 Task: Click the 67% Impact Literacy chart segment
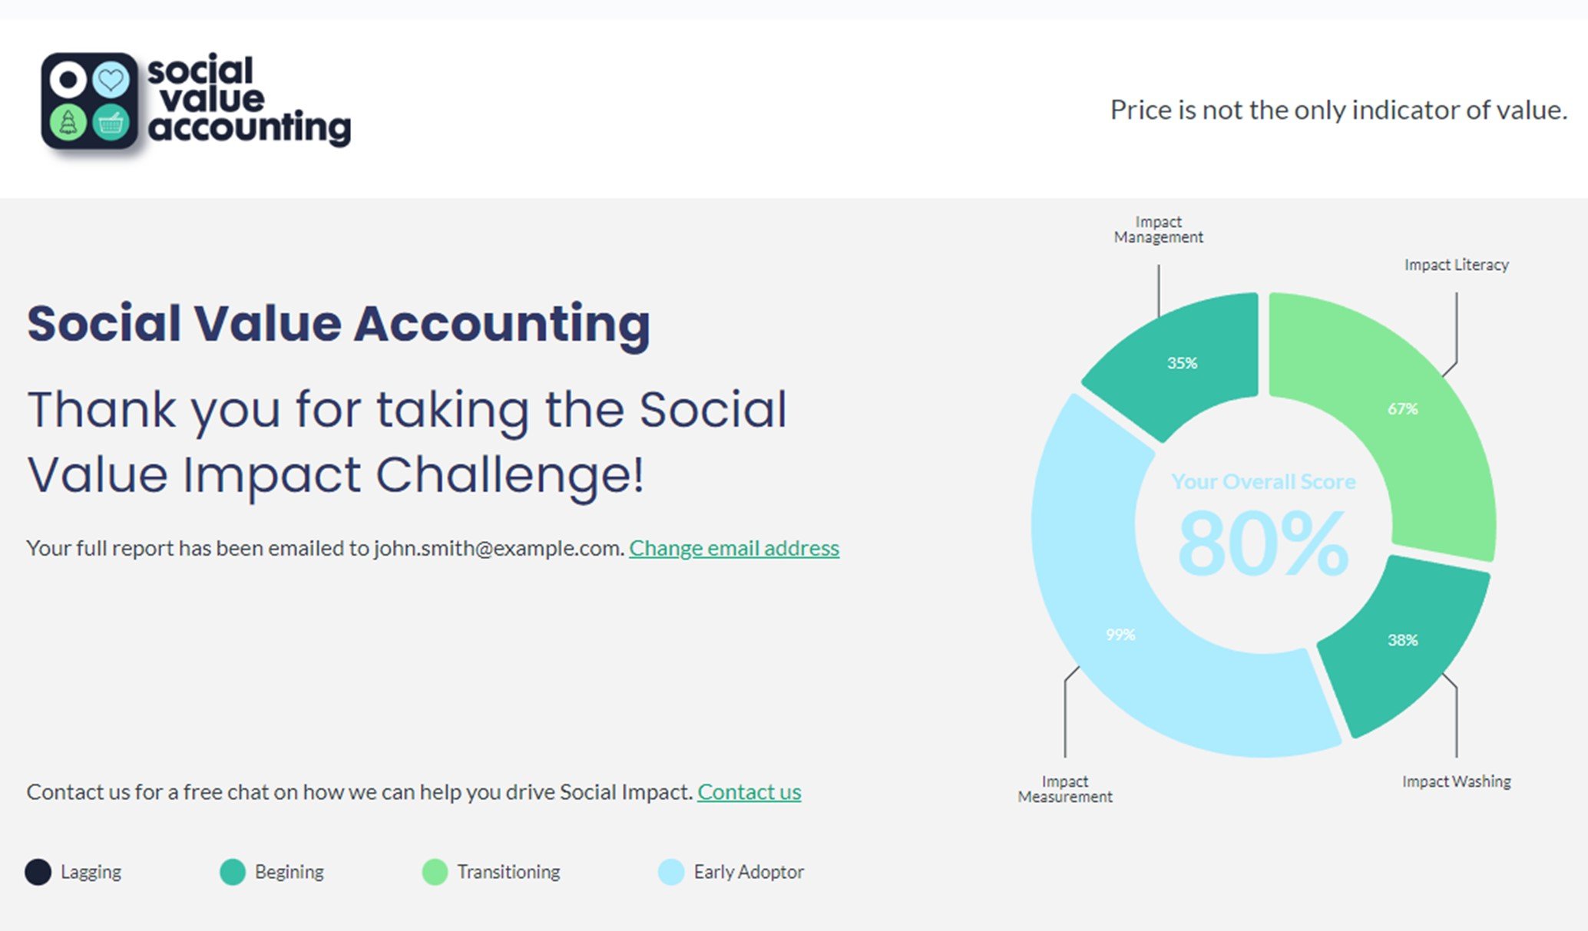(1402, 409)
